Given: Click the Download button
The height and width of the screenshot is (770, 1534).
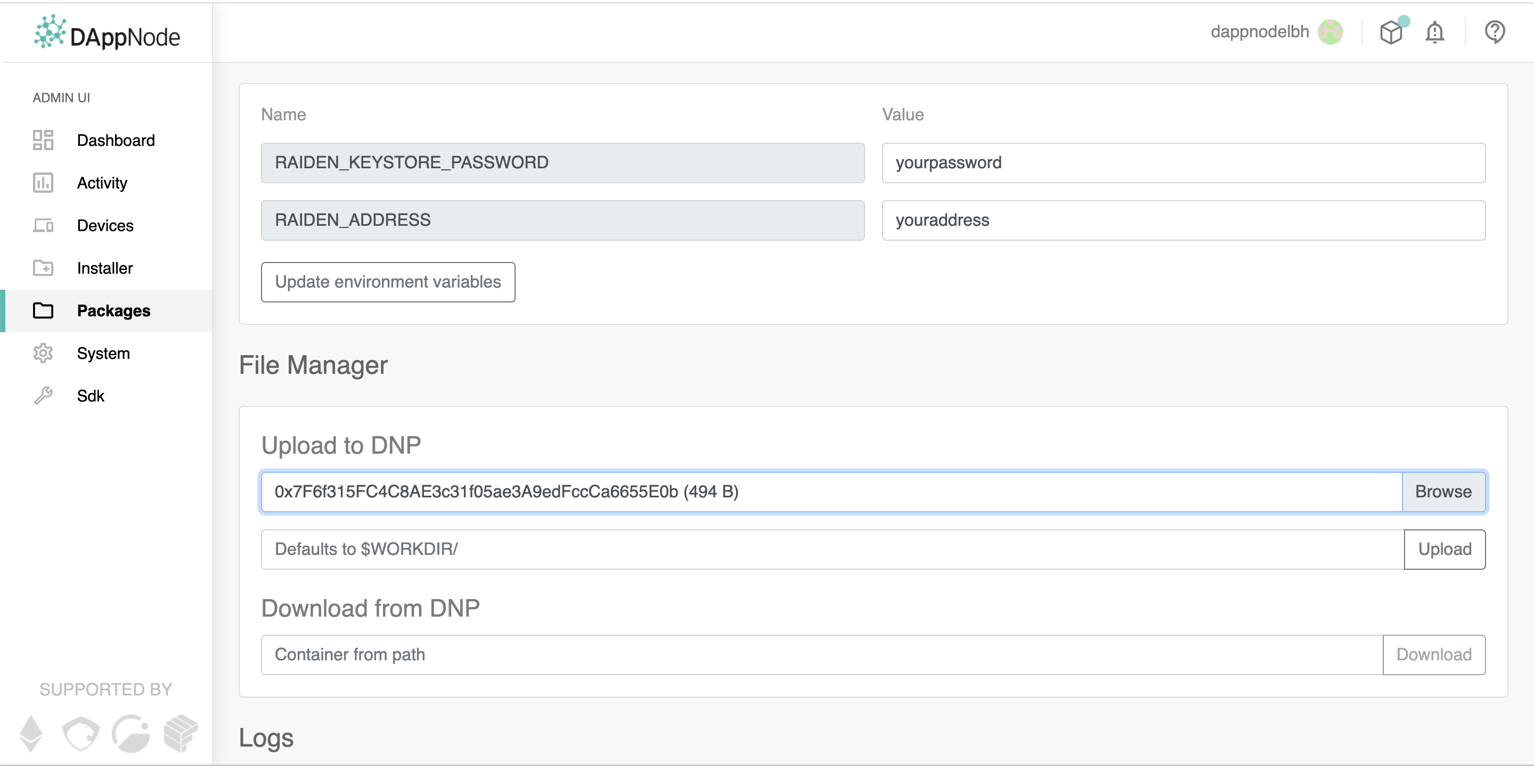Looking at the screenshot, I should tap(1433, 655).
